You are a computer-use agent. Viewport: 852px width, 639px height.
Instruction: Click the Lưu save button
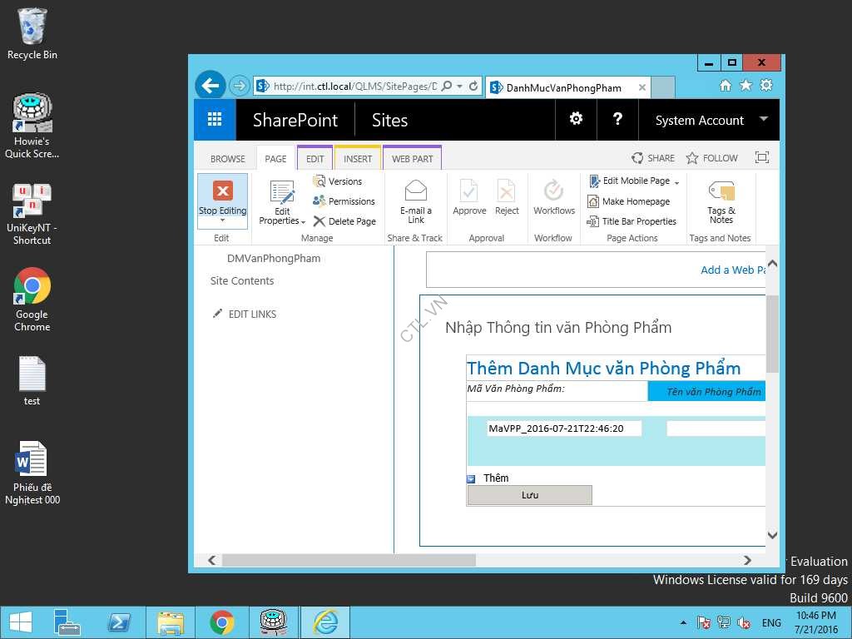click(x=529, y=495)
